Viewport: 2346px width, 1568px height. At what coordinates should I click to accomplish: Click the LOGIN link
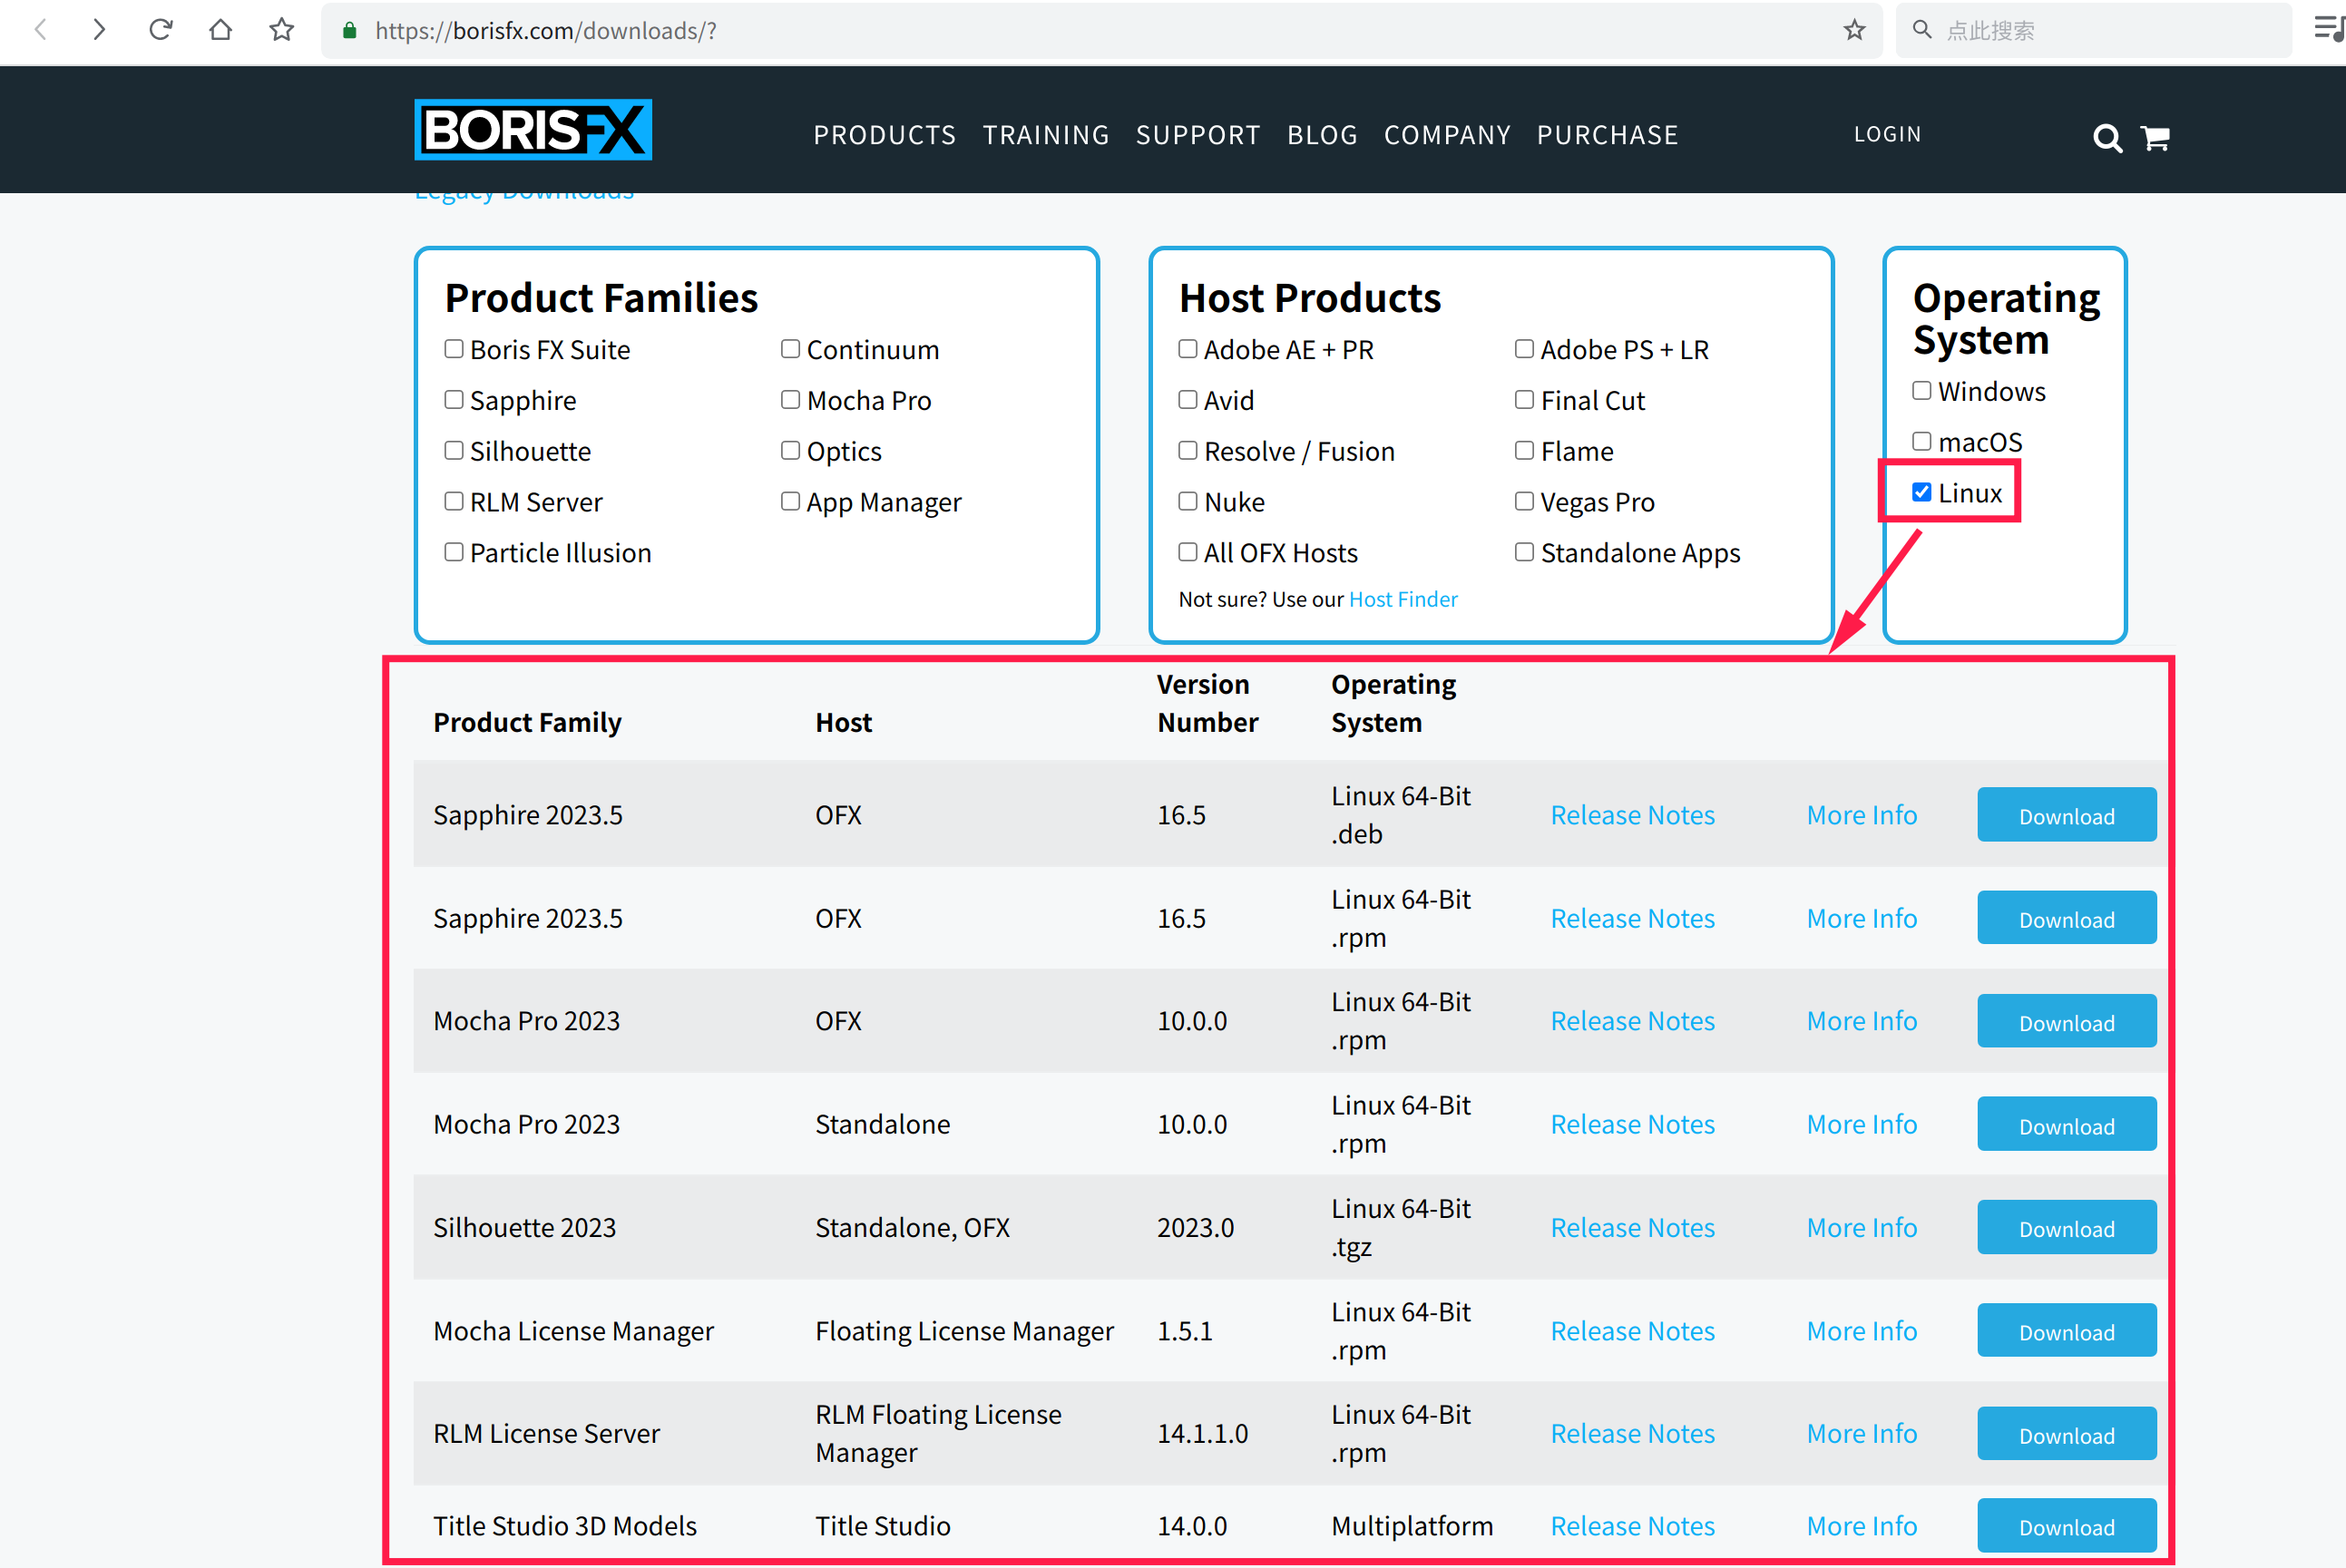point(1887,134)
